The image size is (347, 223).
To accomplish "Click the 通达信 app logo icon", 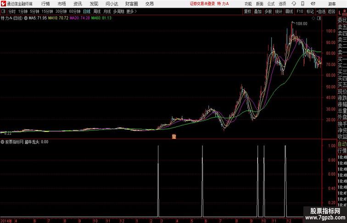I will 3,4.
